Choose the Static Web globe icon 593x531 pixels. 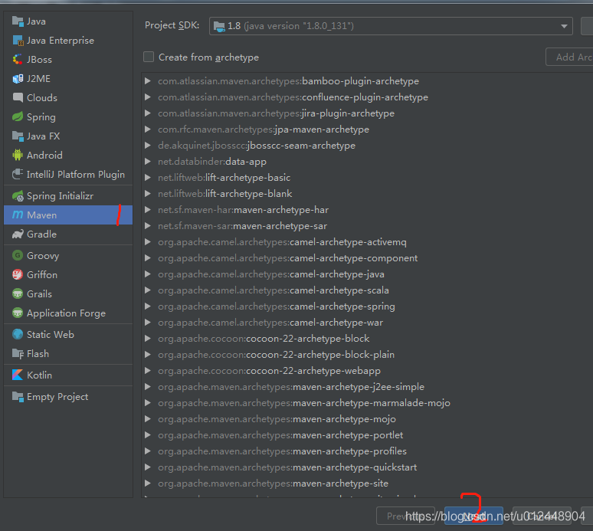18,334
